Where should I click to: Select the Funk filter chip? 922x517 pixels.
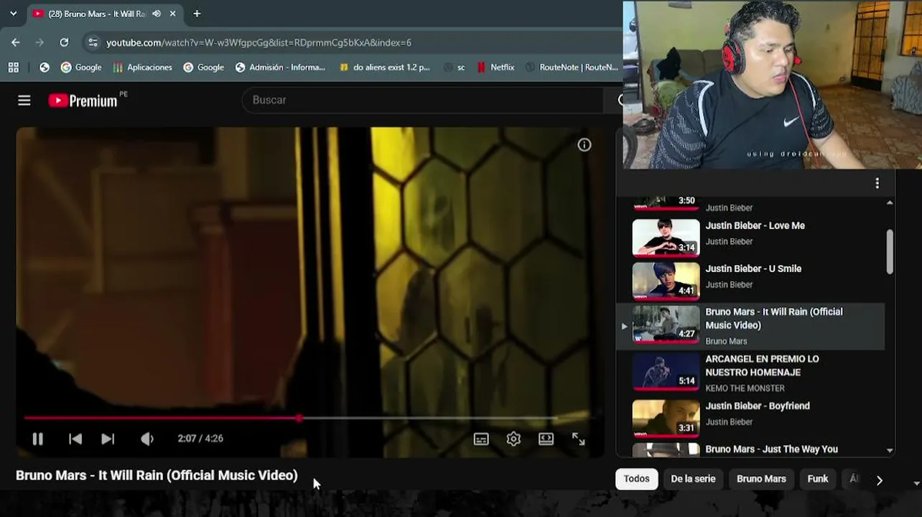click(818, 479)
